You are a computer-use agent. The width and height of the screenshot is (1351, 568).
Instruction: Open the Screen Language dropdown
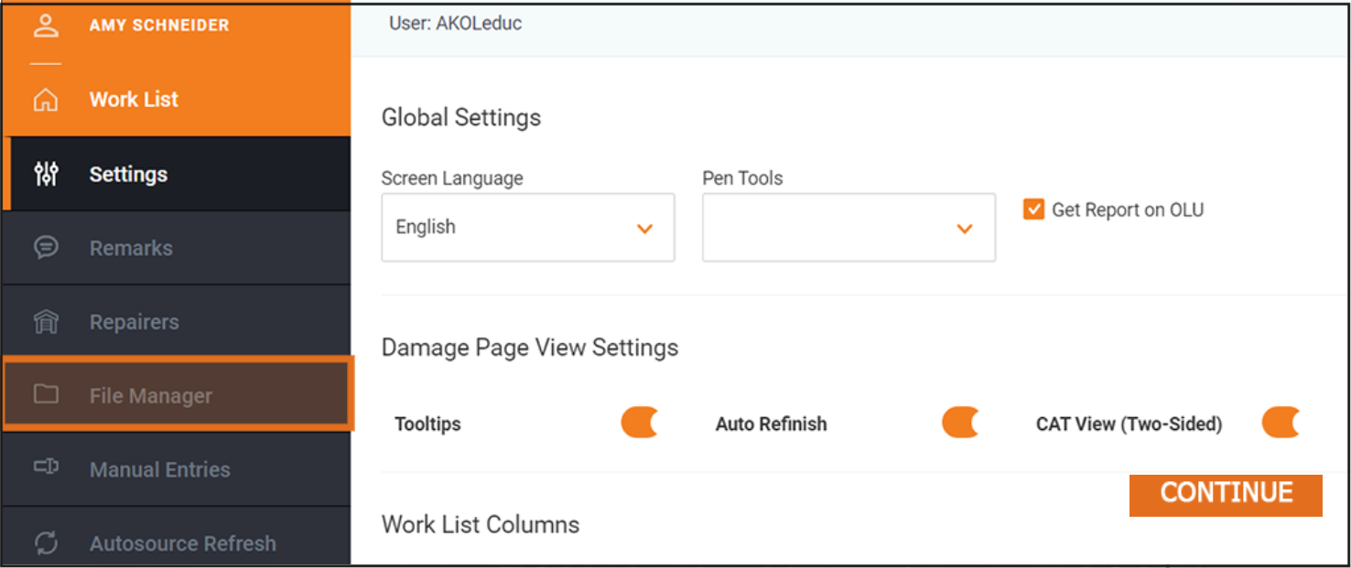click(527, 228)
